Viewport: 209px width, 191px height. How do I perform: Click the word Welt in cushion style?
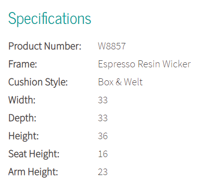[133, 82]
